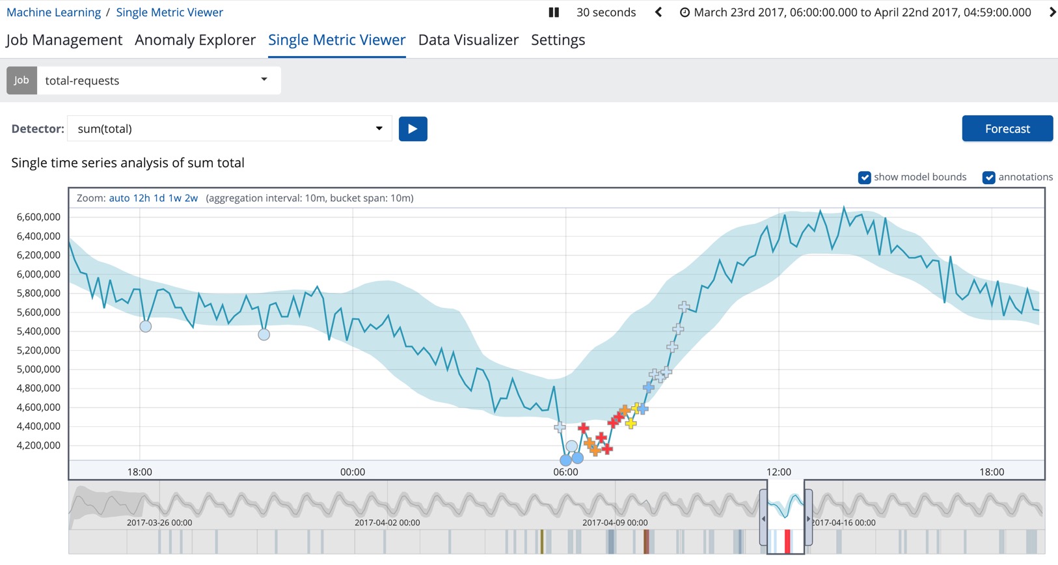1058x565 pixels.
Task: Disable the show model bounds checkbox
Action: point(864,178)
